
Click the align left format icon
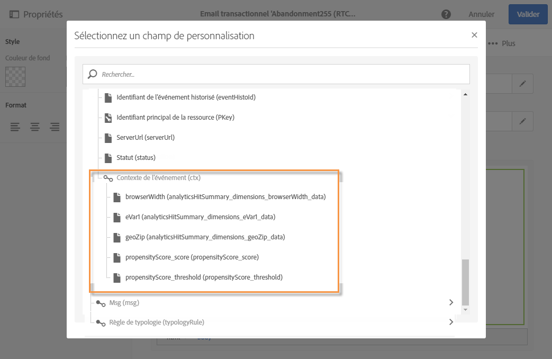click(x=15, y=127)
